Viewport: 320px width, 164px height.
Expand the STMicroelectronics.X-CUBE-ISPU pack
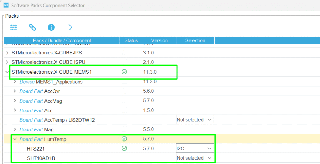pyautogui.click(x=7, y=62)
